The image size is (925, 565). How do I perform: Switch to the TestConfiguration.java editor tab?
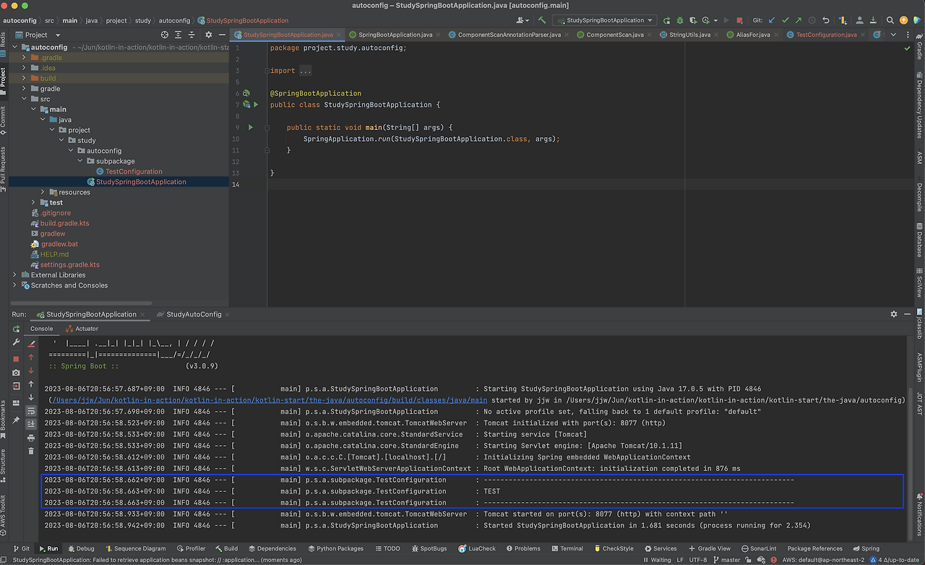tap(826, 35)
